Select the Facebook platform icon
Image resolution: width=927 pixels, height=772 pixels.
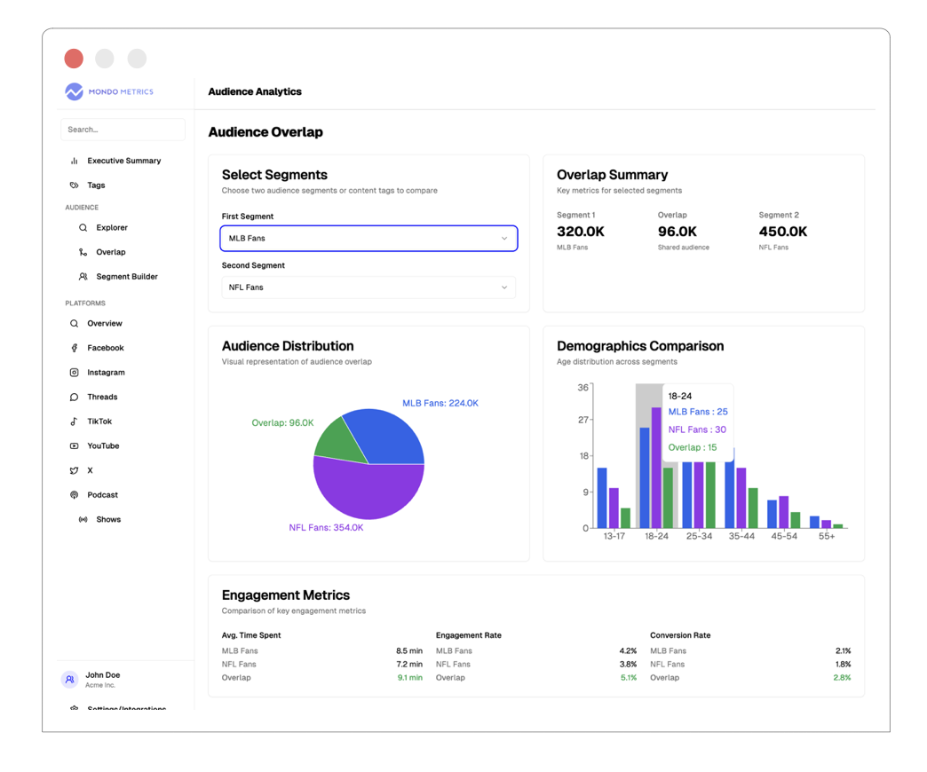click(x=75, y=348)
